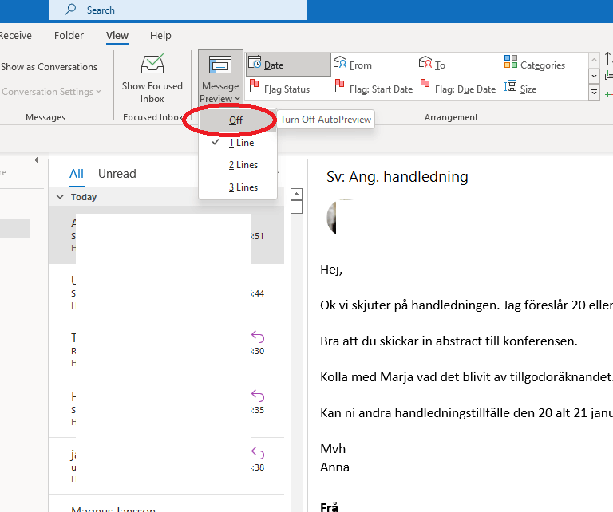Open the Help ribbon tab
Screen dimensions: 613x512
[x=160, y=36]
